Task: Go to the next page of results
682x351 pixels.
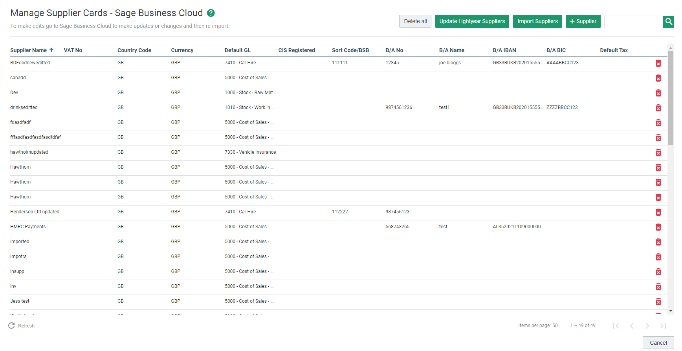Action: pyautogui.click(x=647, y=326)
